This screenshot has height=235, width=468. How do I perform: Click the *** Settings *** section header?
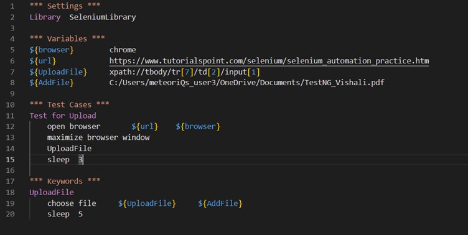pos(65,6)
